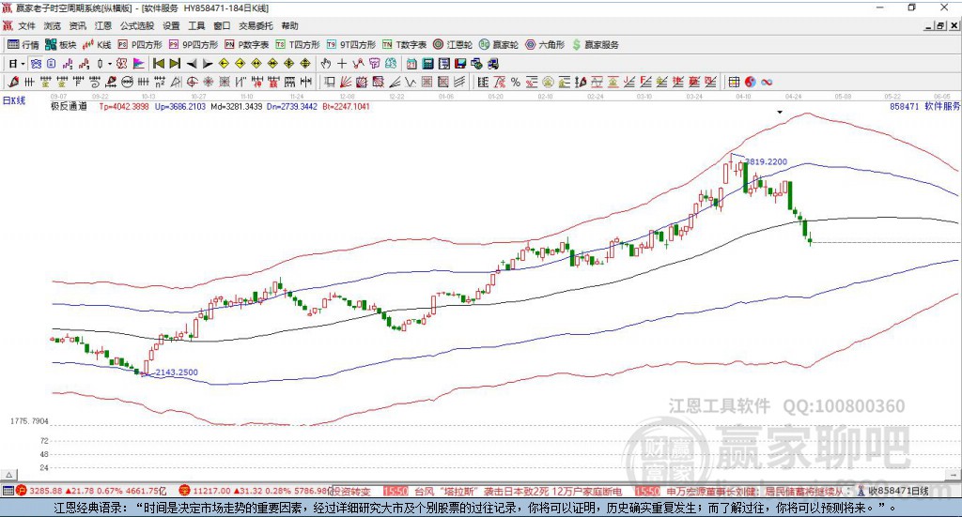Switch to the K线 chart view
This screenshot has height=517, width=962.
coord(97,45)
